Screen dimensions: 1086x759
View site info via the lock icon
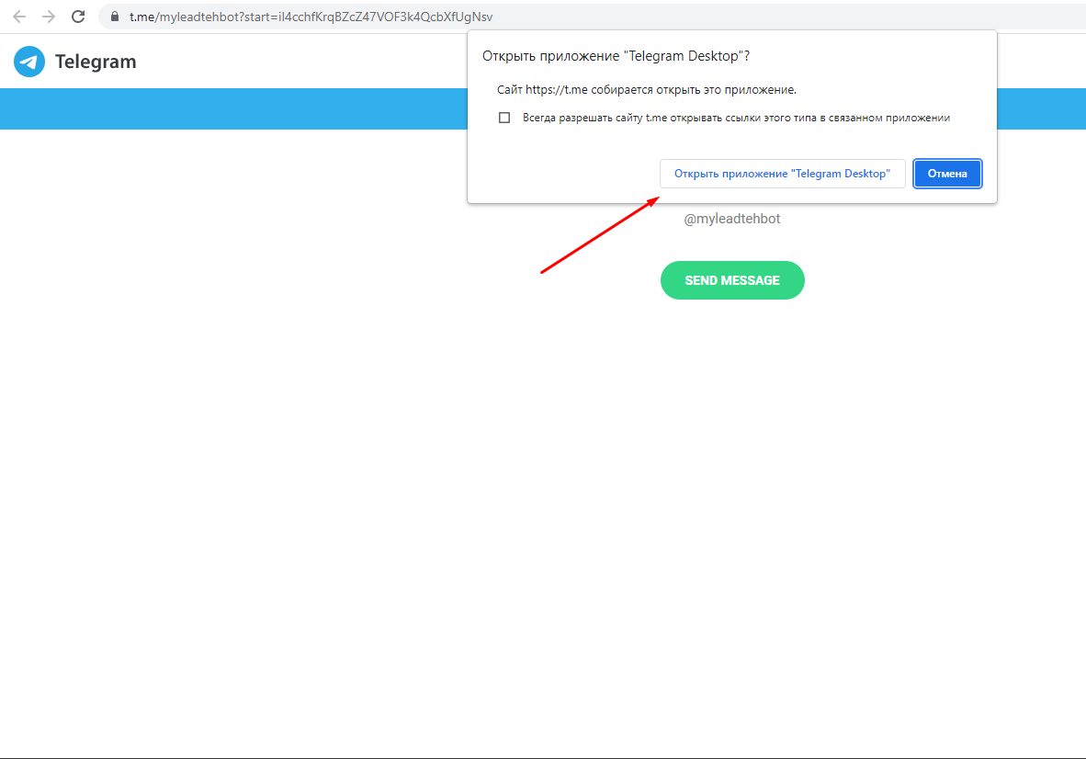pos(115,17)
